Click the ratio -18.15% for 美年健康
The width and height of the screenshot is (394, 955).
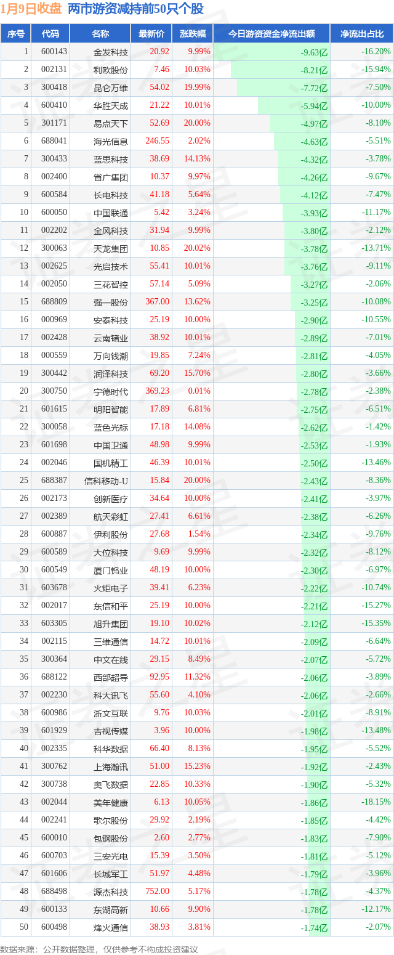click(x=376, y=802)
